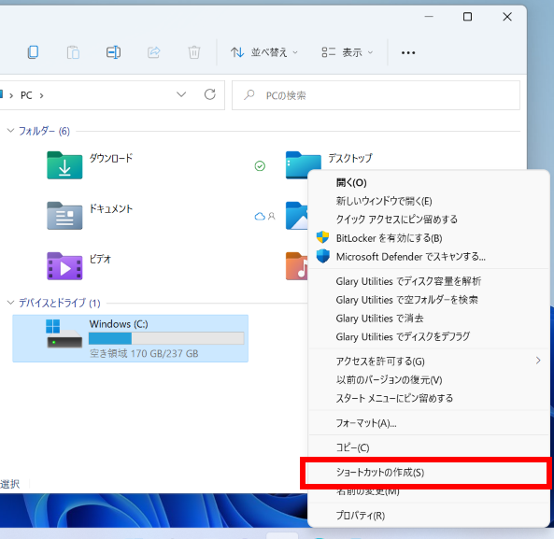The image size is (554, 539).
Task: Choose Microsoft Defender でスキャンする
Action: point(429,257)
